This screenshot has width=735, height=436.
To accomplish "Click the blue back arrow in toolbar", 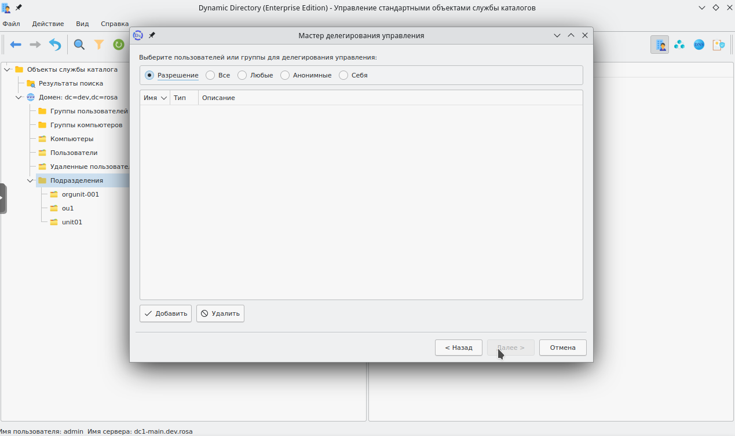I will pos(16,45).
